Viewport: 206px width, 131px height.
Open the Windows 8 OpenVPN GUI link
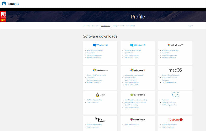click(129, 53)
